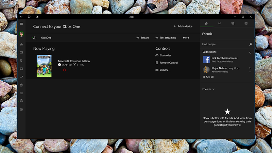Expand the Friends filter dropdown
Screen dimensions: 272x153
[208, 89]
